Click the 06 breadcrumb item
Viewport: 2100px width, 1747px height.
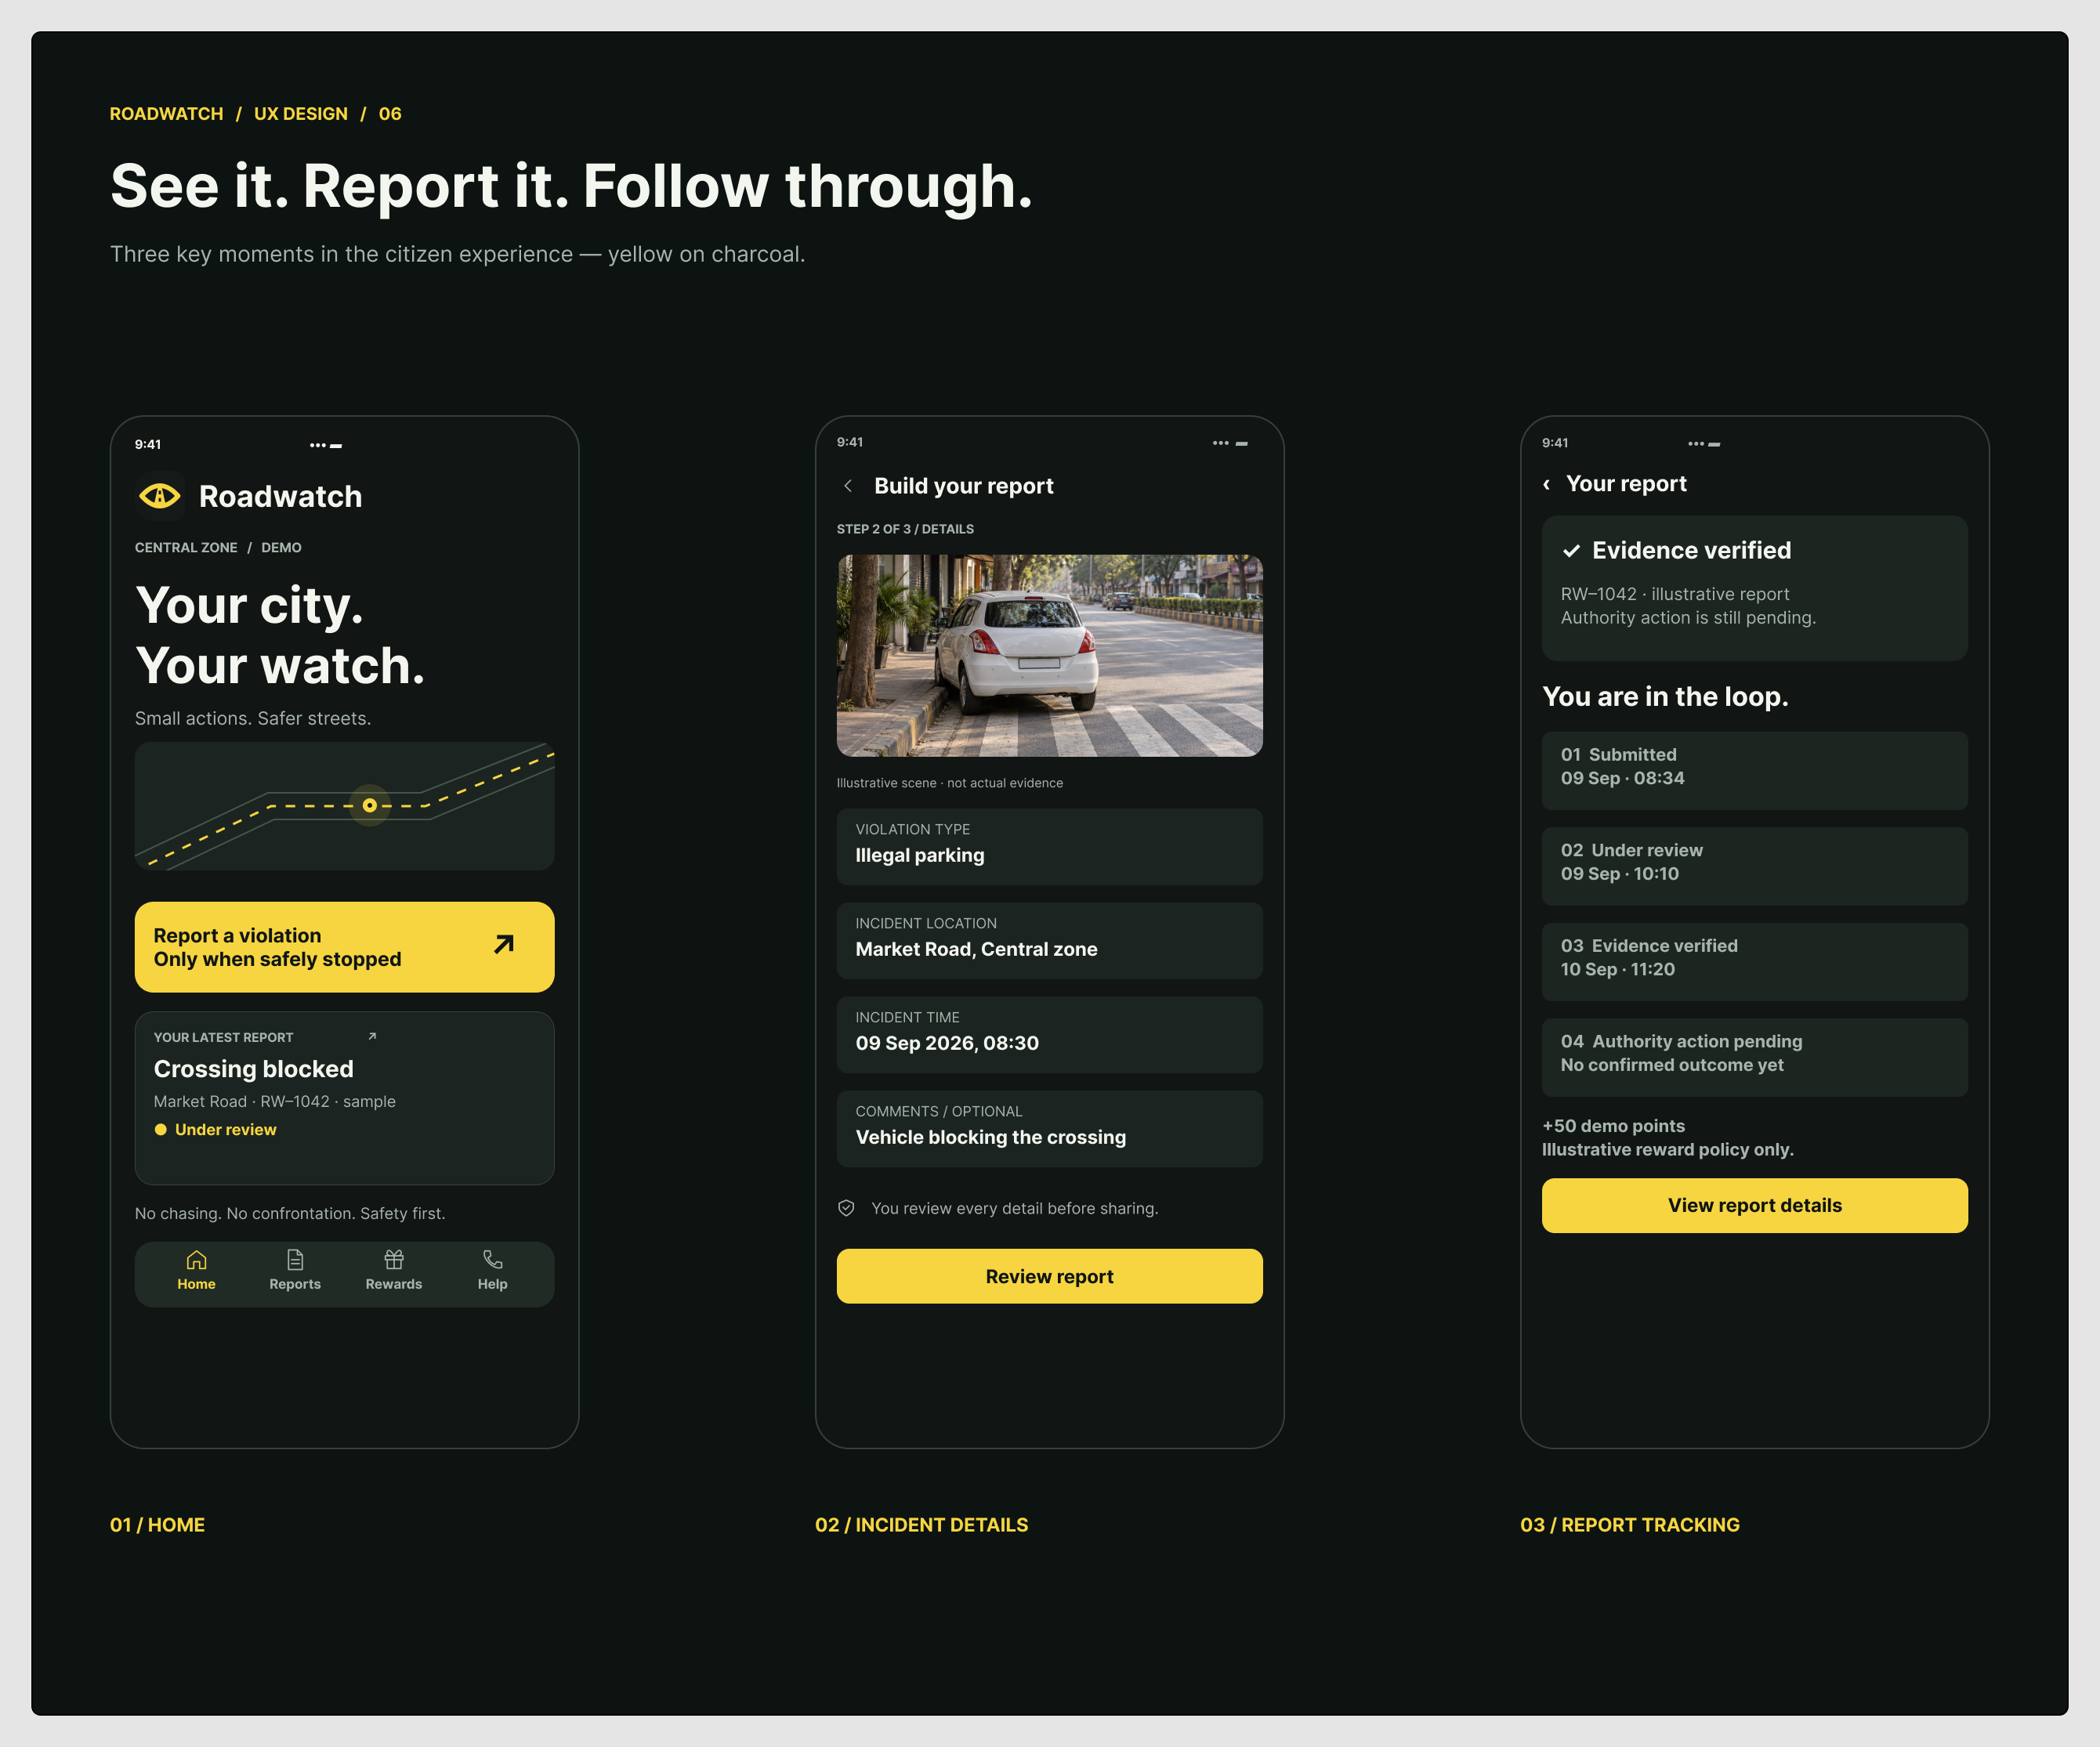pos(390,114)
